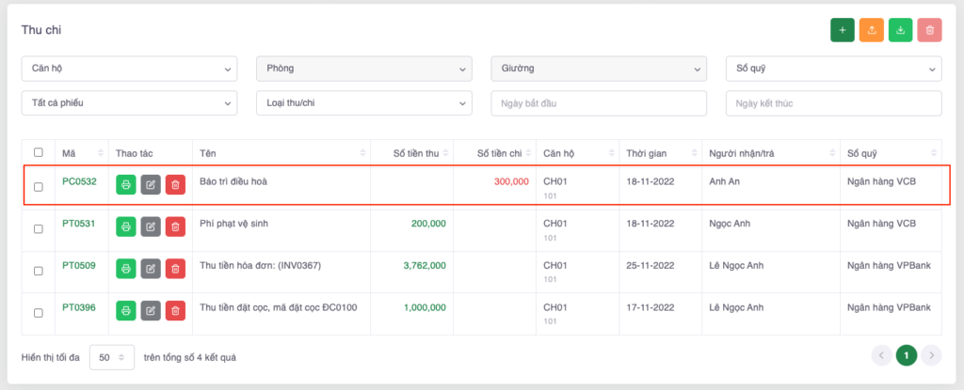The height and width of the screenshot is (390, 964).
Task: Select the checkbox for row PT0396
Action: tap(38, 312)
